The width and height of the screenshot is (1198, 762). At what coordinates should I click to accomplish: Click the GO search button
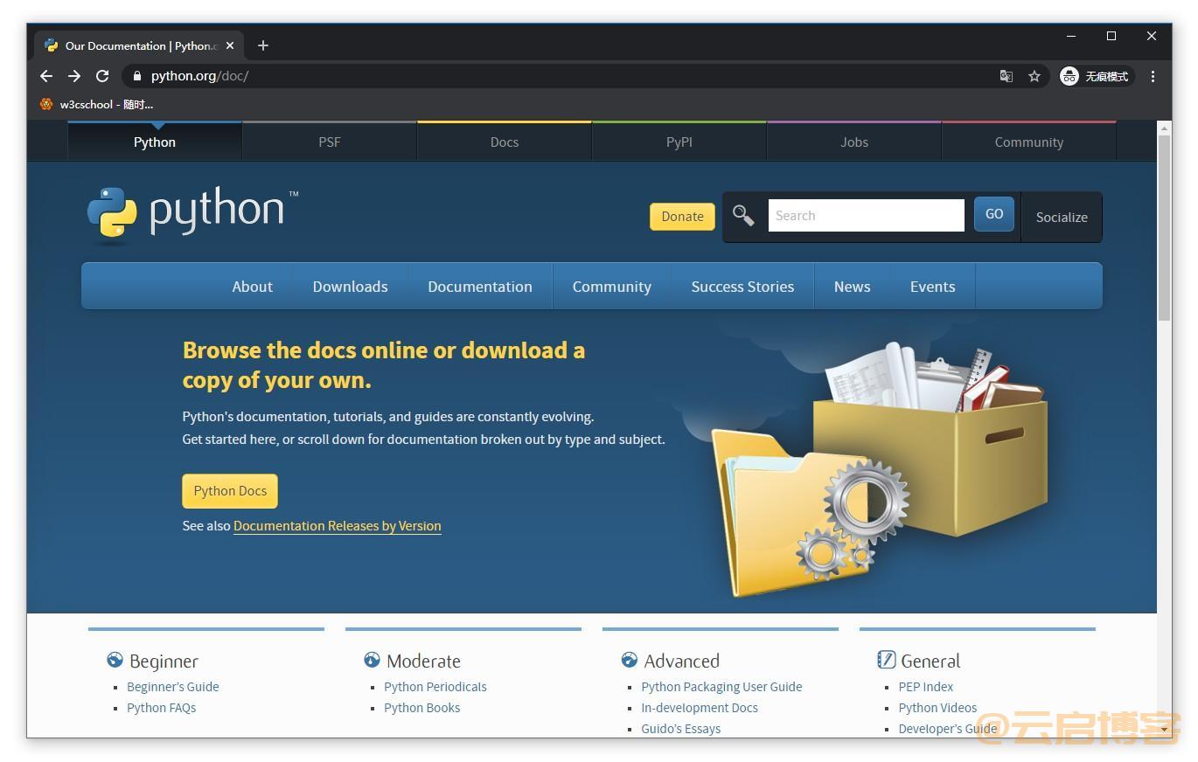pyautogui.click(x=994, y=214)
